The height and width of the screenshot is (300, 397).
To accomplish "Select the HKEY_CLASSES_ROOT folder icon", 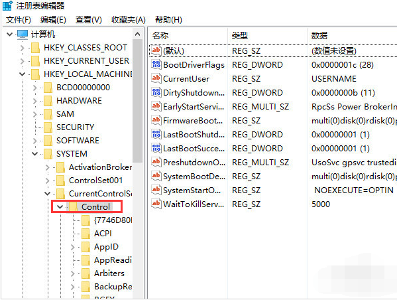I will (35, 48).
